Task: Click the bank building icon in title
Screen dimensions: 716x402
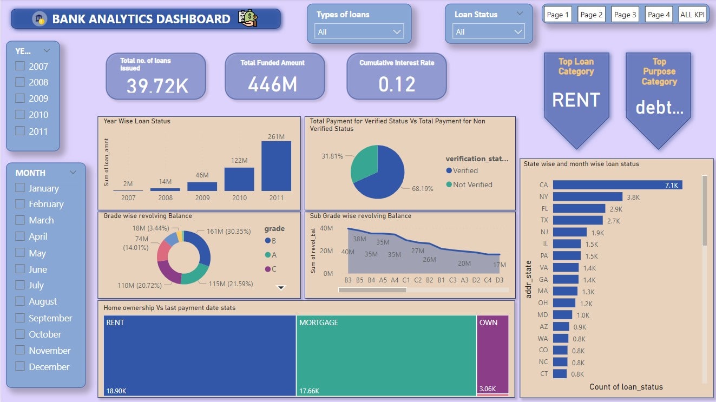Action: [39, 19]
